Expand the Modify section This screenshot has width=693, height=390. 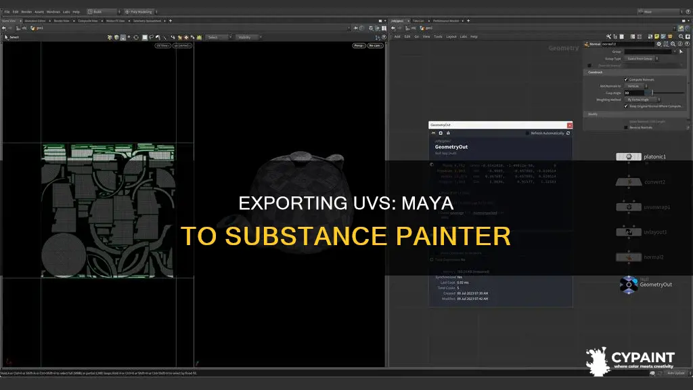click(x=593, y=114)
